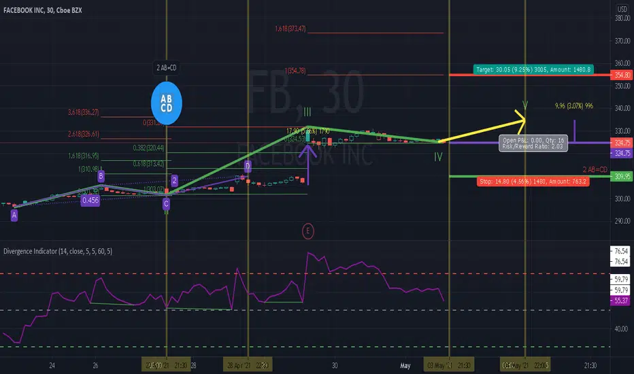Select the purple upward arrow drawing

308,164
